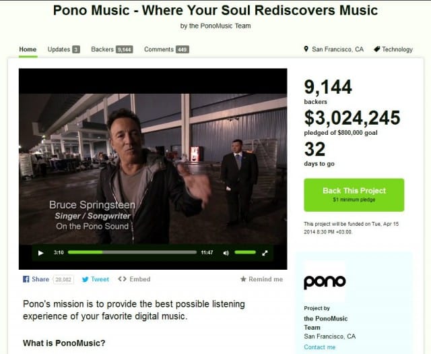The image size is (431, 354).
Task: Mute the video volume speaker icon
Action: click(x=226, y=253)
